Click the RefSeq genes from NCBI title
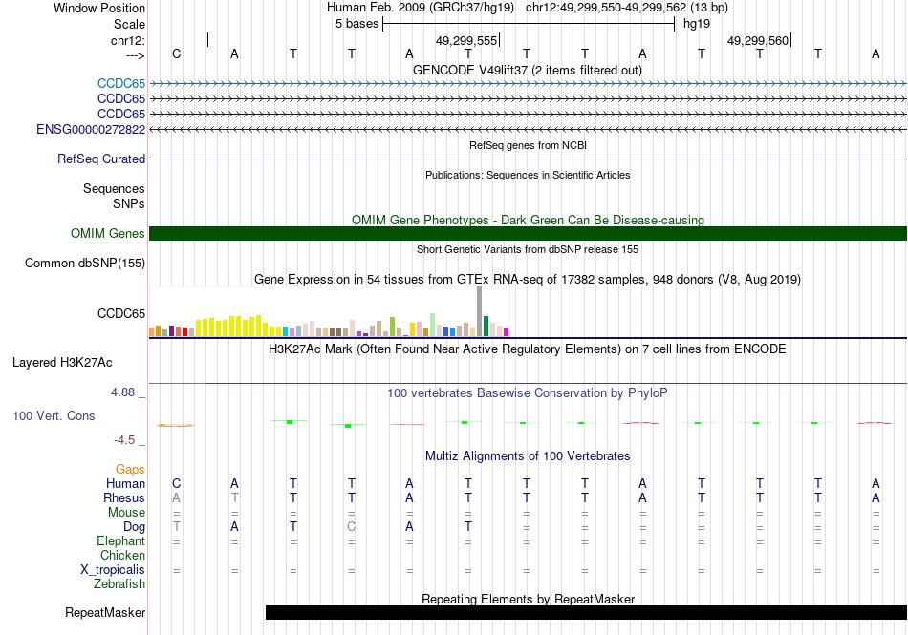 click(x=529, y=146)
